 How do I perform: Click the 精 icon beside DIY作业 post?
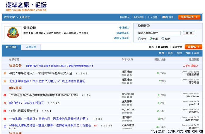click(5, 95)
